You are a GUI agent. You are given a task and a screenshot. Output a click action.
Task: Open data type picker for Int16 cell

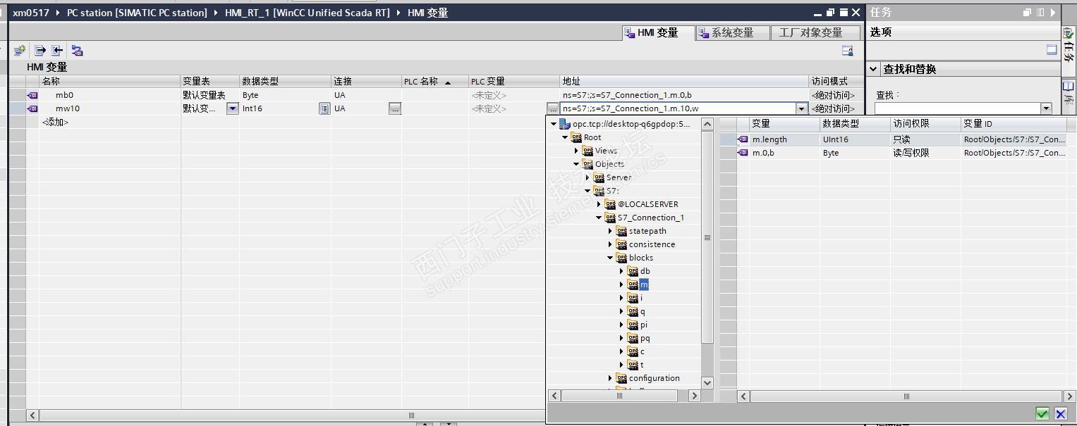[324, 108]
